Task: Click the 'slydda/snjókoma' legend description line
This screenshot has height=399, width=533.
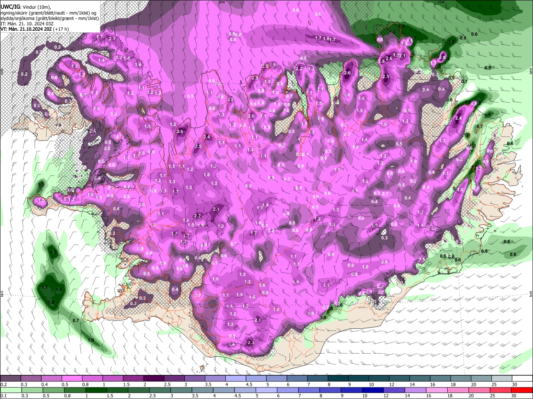Action: 50,18
